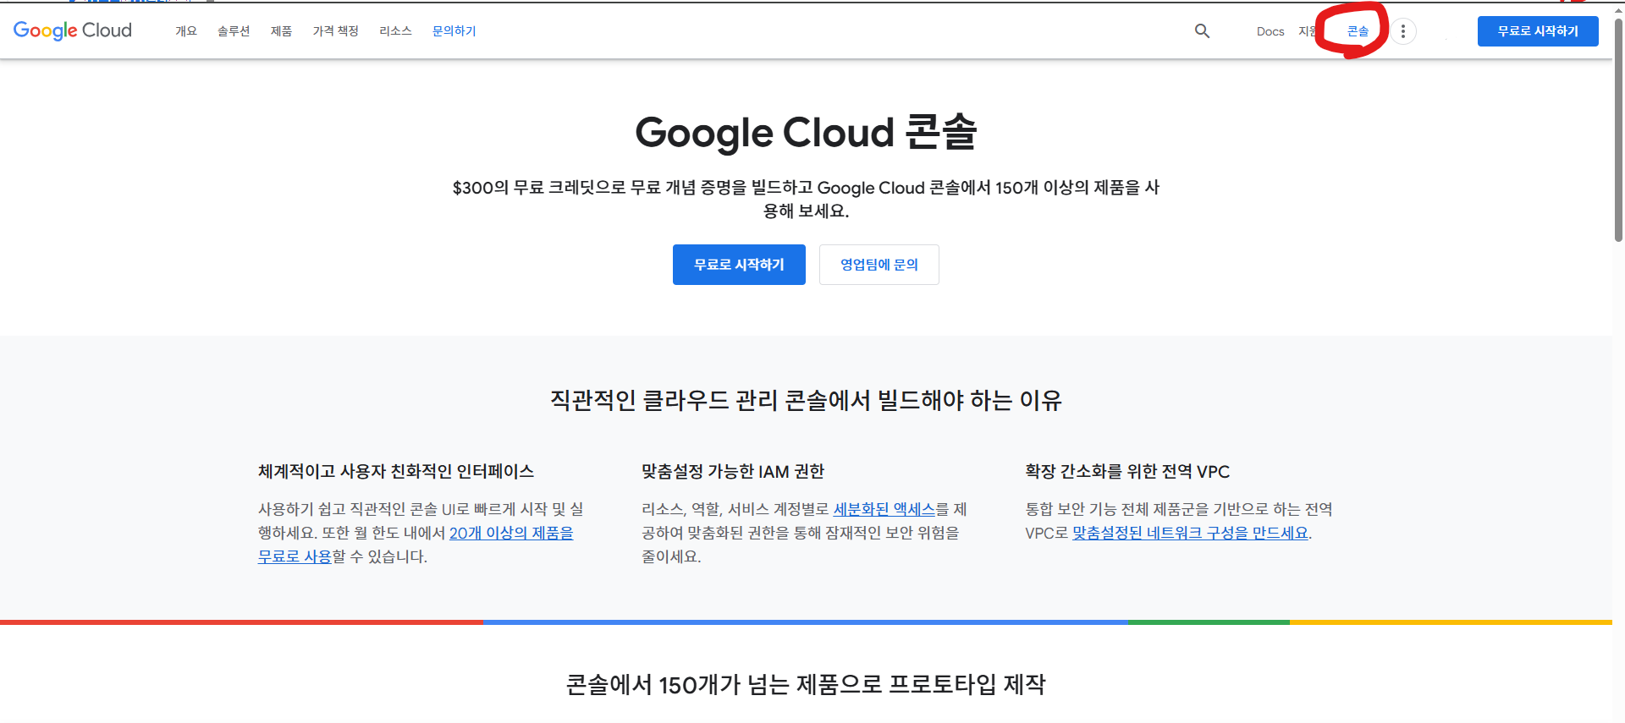The height and width of the screenshot is (723, 1625).
Task: Click the 직관적인 클라우드 관리 콘솔에서 빌드해야 하는 이유 heading
Action: (x=806, y=400)
